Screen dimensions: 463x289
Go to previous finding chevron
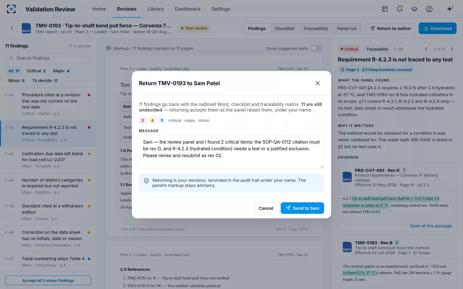426,49
